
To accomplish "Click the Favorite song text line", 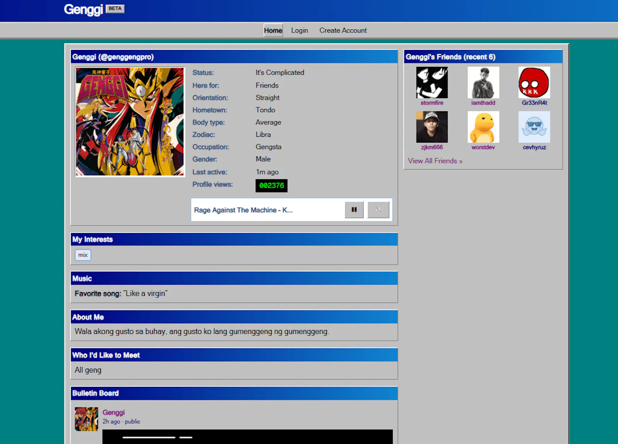I will (x=121, y=293).
